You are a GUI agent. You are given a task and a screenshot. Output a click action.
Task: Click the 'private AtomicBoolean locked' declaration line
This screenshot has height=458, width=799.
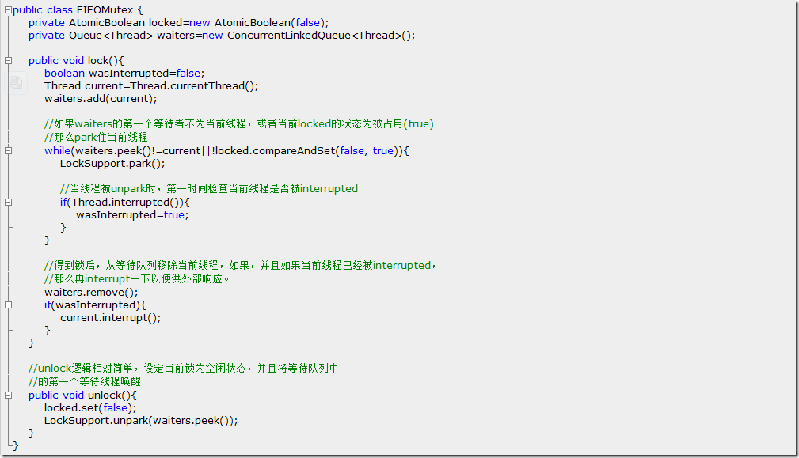[179, 22]
